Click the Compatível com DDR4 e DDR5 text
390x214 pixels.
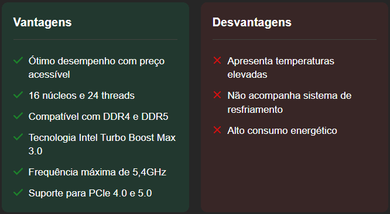(98, 117)
